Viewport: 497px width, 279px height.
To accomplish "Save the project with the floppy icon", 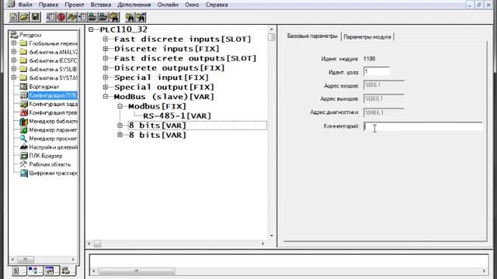I will 35,17.
